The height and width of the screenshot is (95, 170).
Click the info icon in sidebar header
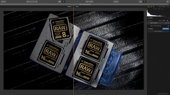click(x=154, y=7)
